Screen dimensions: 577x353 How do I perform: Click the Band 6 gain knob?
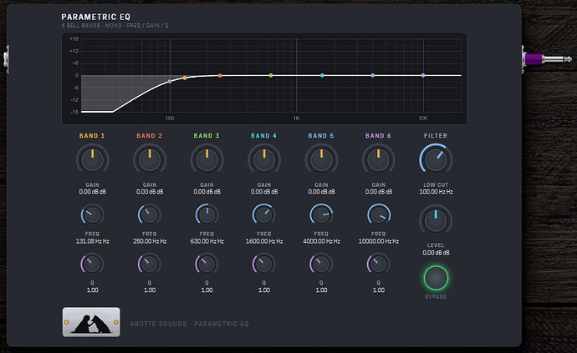[x=379, y=159]
